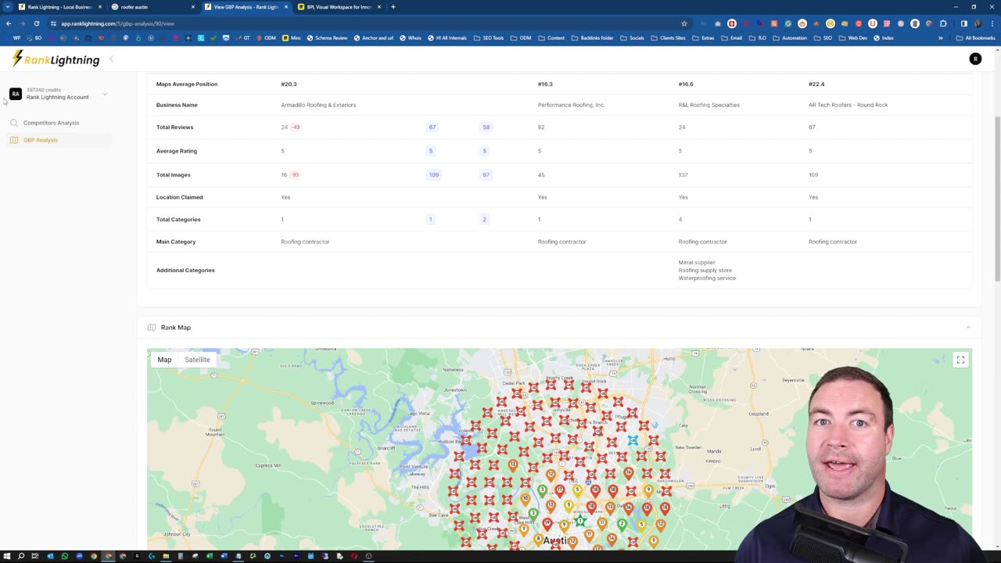Viewport: 1001px width, 563px height.
Task: Click AR Tech Roofers - Round Rock name
Action: [848, 105]
